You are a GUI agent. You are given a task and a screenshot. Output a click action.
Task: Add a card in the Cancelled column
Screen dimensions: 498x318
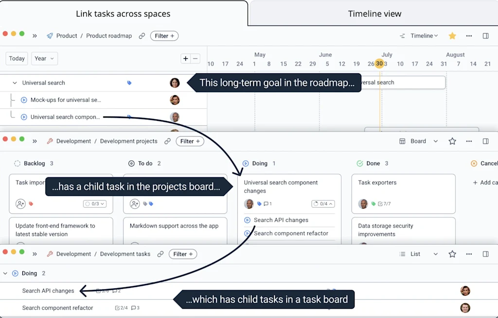485,182
